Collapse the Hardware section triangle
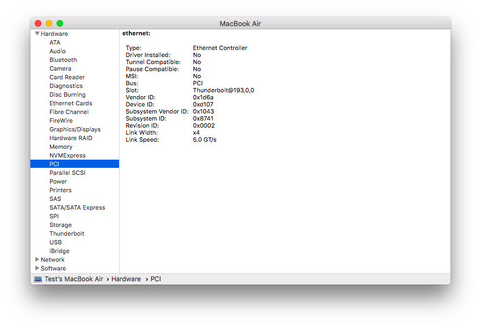 point(37,34)
